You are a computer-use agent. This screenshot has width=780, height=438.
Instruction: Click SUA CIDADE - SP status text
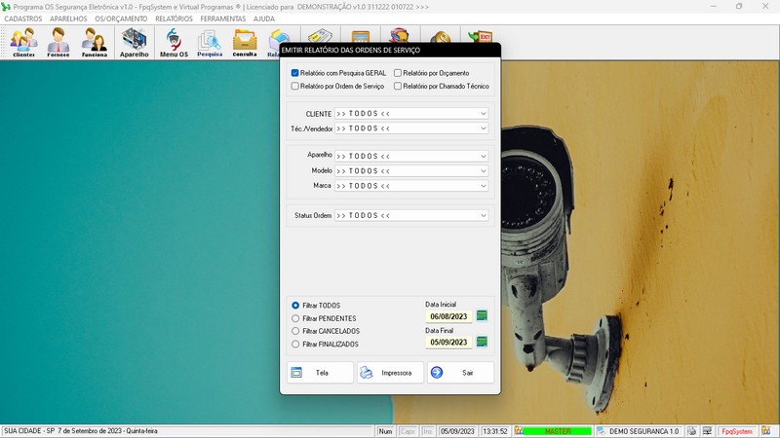pos(81,431)
